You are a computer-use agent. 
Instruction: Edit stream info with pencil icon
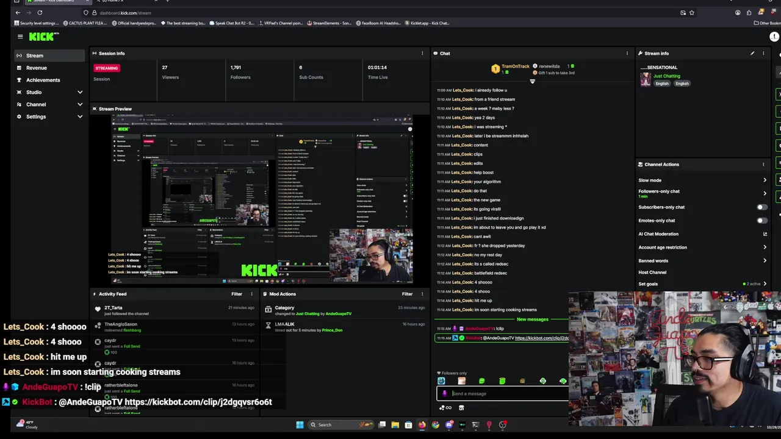click(x=752, y=53)
